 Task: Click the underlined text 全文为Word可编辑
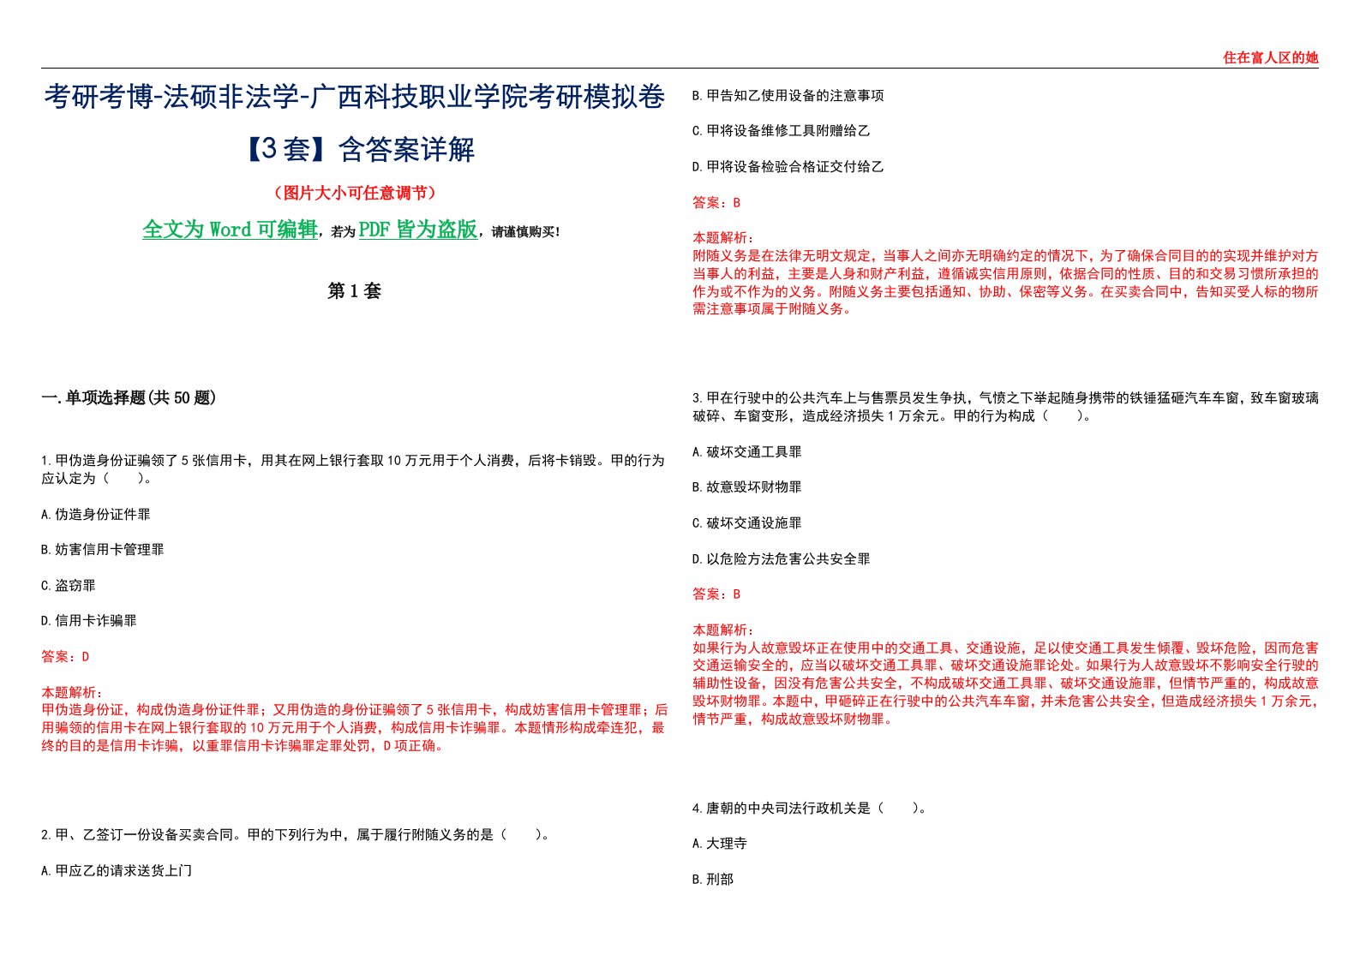pyautogui.click(x=230, y=230)
